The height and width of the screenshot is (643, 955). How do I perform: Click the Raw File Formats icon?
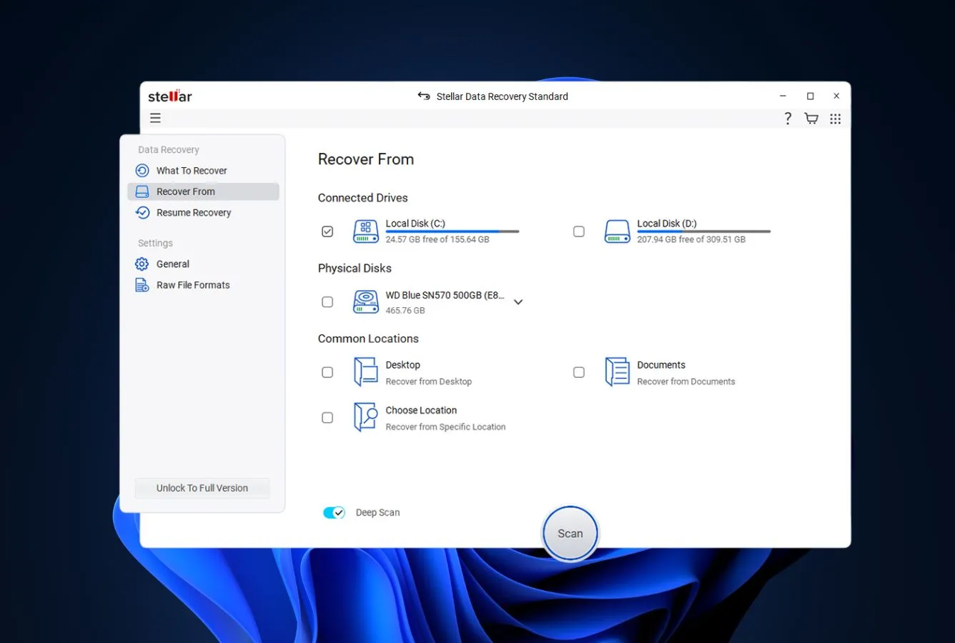tap(142, 285)
